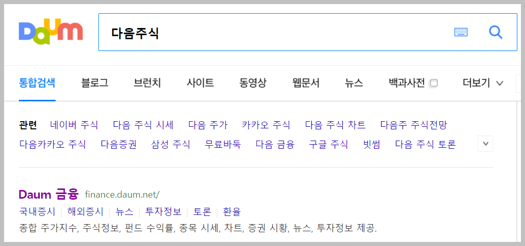This screenshot has width=525, height=246.
Task: Open related search 무료바둑
Action: point(222,145)
